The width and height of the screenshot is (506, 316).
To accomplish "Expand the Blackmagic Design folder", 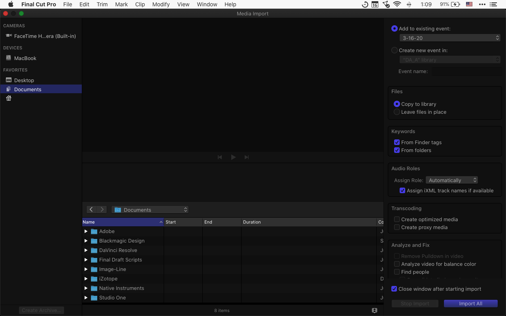I will click(86, 241).
